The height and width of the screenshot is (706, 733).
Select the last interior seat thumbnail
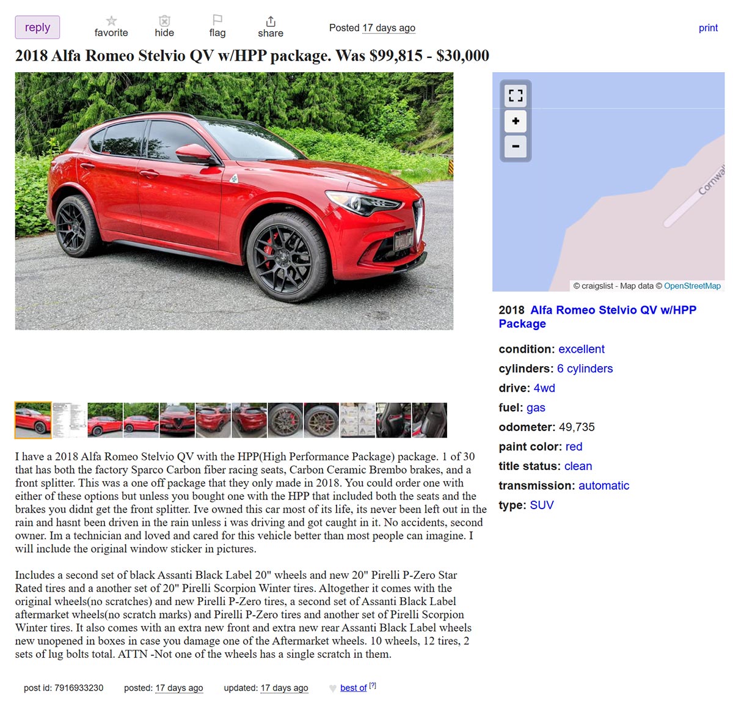[x=429, y=420]
